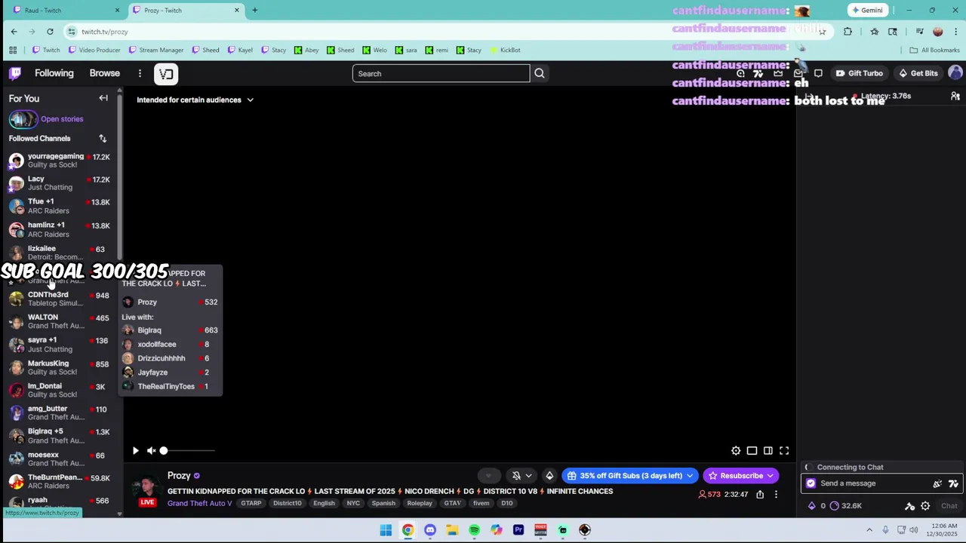Open the more options three-dot menu beside Browse
This screenshot has height=543, width=966.
pyautogui.click(x=140, y=73)
